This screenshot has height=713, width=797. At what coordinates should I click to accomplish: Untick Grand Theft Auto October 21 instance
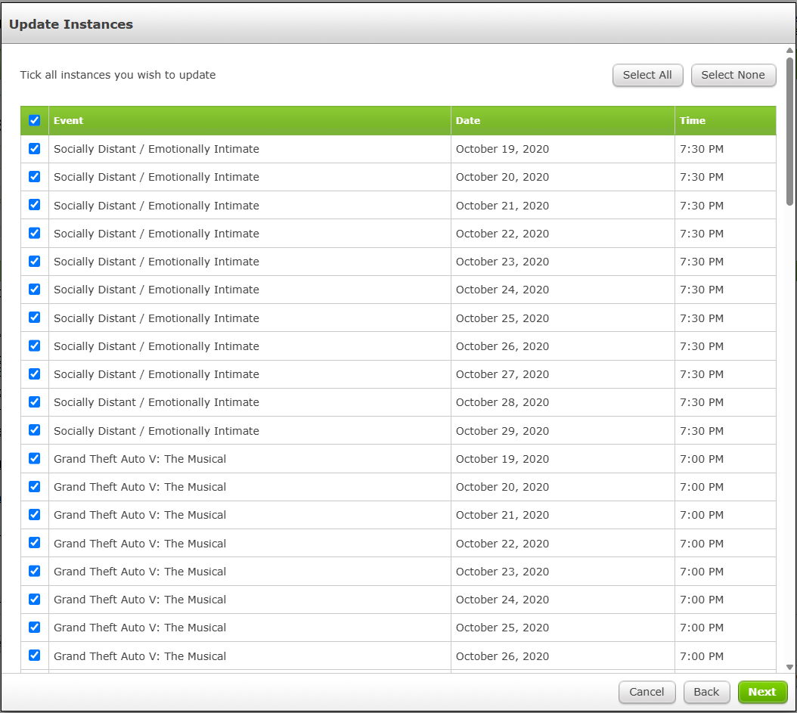tap(34, 515)
